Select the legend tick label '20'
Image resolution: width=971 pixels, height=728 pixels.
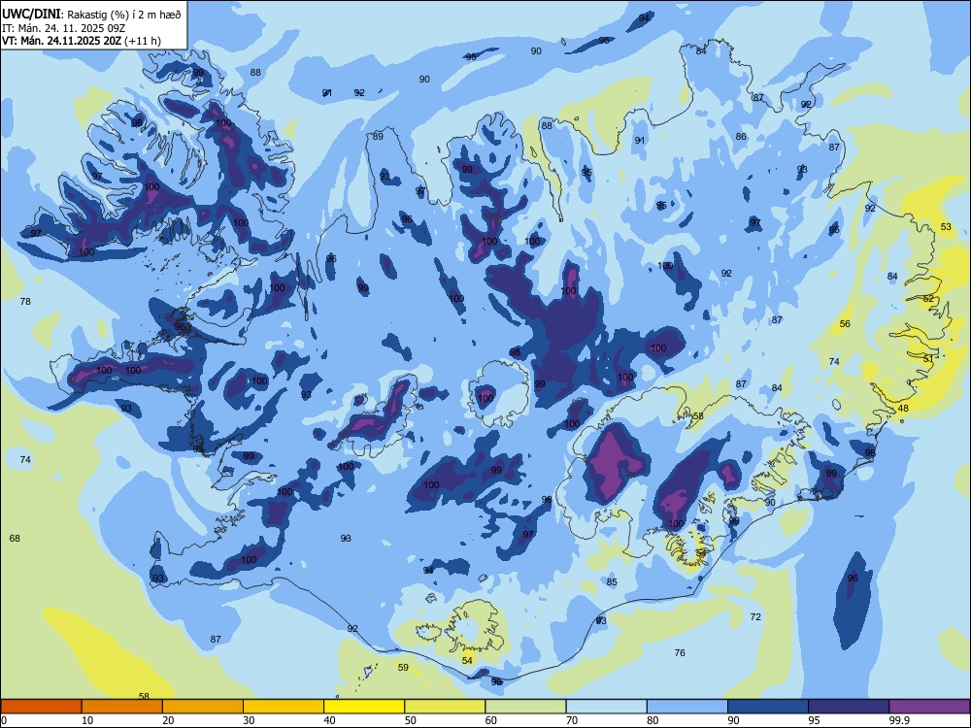click(168, 720)
